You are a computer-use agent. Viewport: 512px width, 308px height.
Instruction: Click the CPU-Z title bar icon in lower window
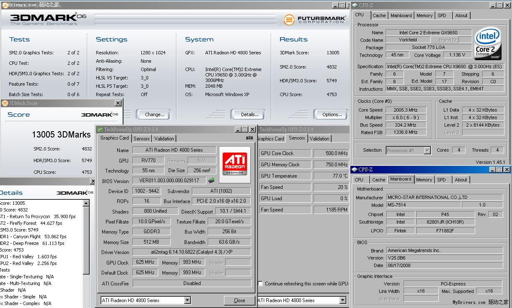(x=354, y=170)
